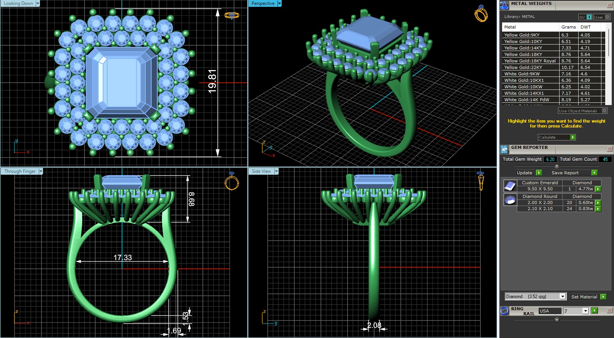The height and width of the screenshot is (338, 614).
Task: Click the Through Finger viewport ring icon
Action: [231, 181]
